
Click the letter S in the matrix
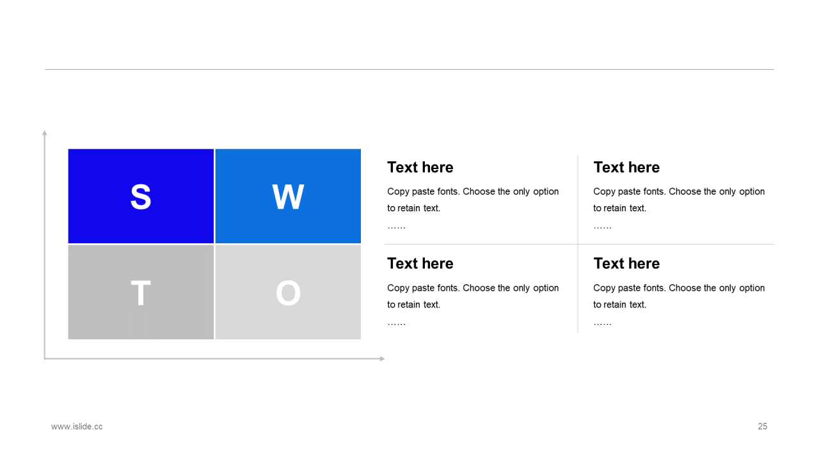pyautogui.click(x=141, y=197)
